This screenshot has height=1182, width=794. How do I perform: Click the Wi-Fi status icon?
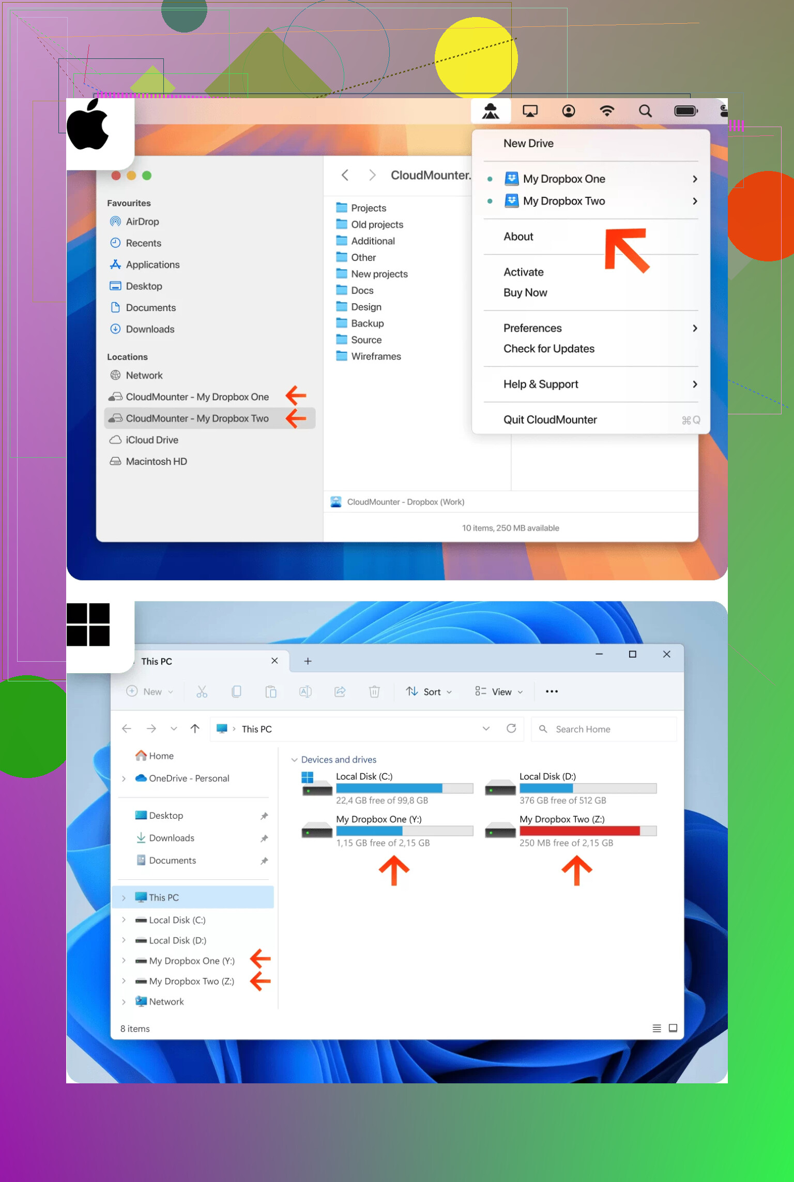[x=607, y=111]
